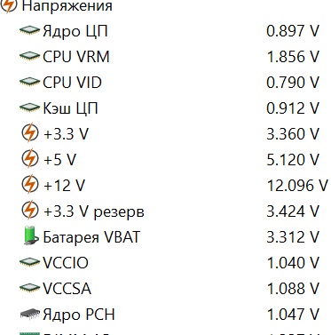Click the 0.897 V core voltage value
Viewport: 331px width, 335px height.
tap(293, 31)
